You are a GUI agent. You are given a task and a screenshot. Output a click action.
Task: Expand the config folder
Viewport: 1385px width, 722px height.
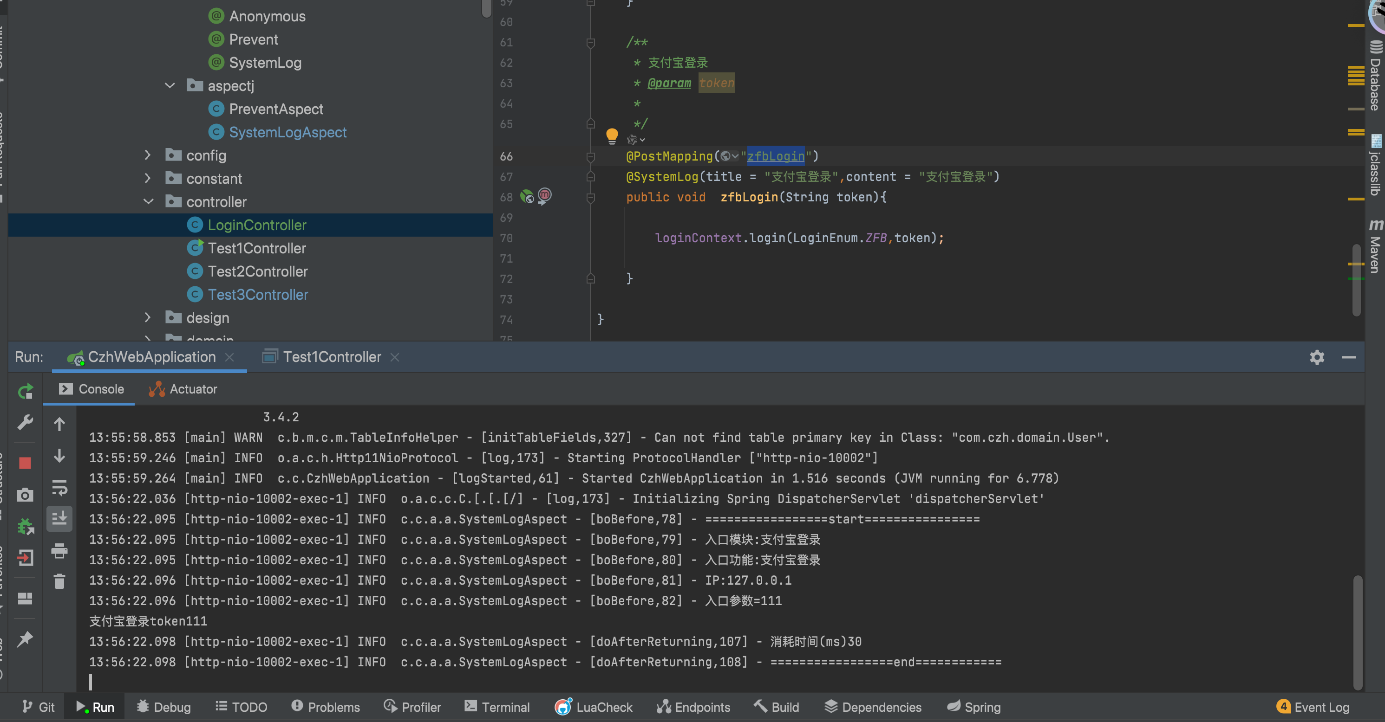point(148,155)
